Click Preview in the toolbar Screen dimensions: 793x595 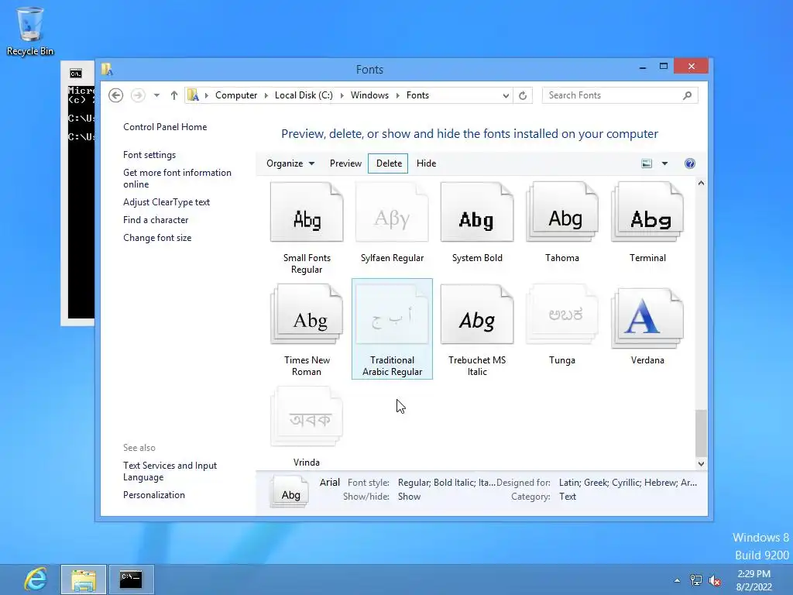pyautogui.click(x=345, y=163)
